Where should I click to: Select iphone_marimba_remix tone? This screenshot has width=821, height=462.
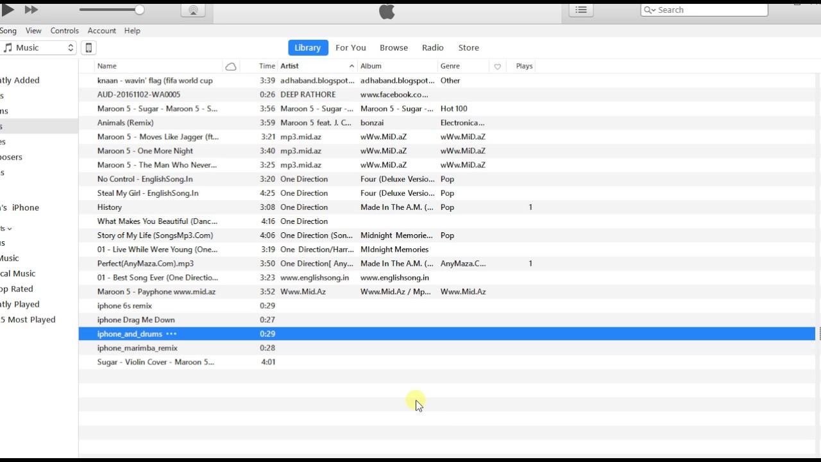coord(137,348)
